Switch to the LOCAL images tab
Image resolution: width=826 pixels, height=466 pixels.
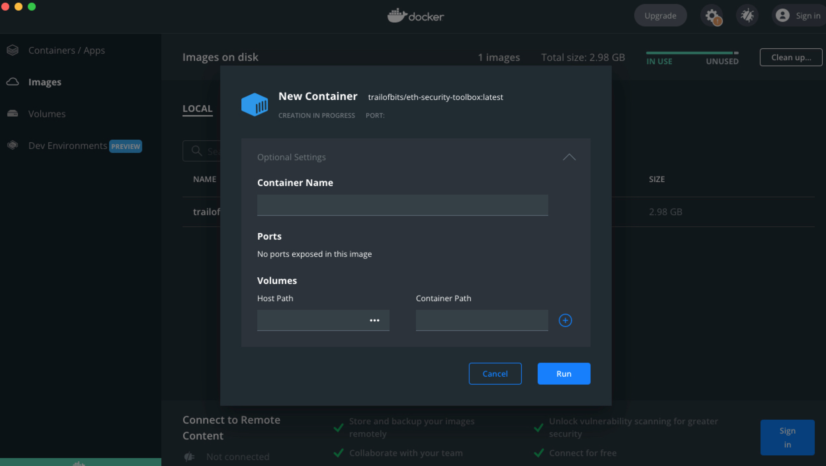click(x=197, y=109)
